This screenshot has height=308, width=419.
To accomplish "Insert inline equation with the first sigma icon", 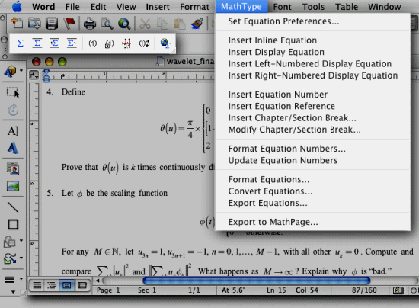I will pos(20,43).
